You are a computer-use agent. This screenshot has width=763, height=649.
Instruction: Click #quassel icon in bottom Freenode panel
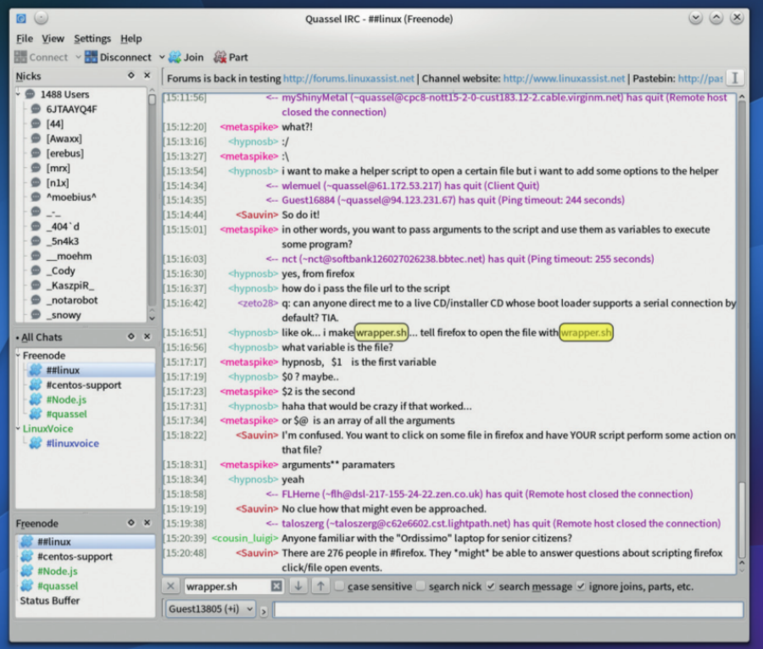point(27,585)
